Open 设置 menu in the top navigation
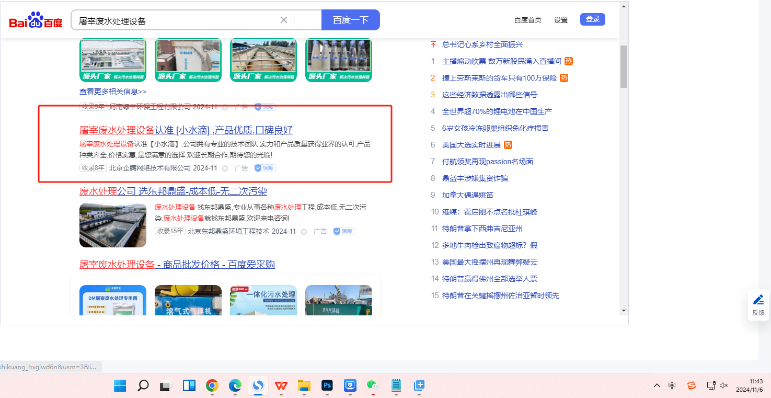The width and height of the screenshot is (771, 398). [x=561, y=20]
